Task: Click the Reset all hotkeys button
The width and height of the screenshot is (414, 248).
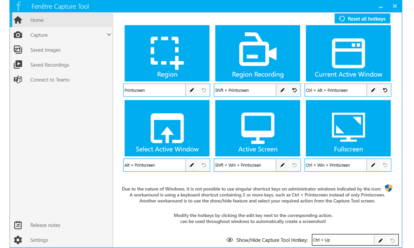Action: [x=362, y=18]
